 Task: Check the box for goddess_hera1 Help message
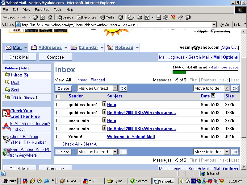[x=58, y=105]
